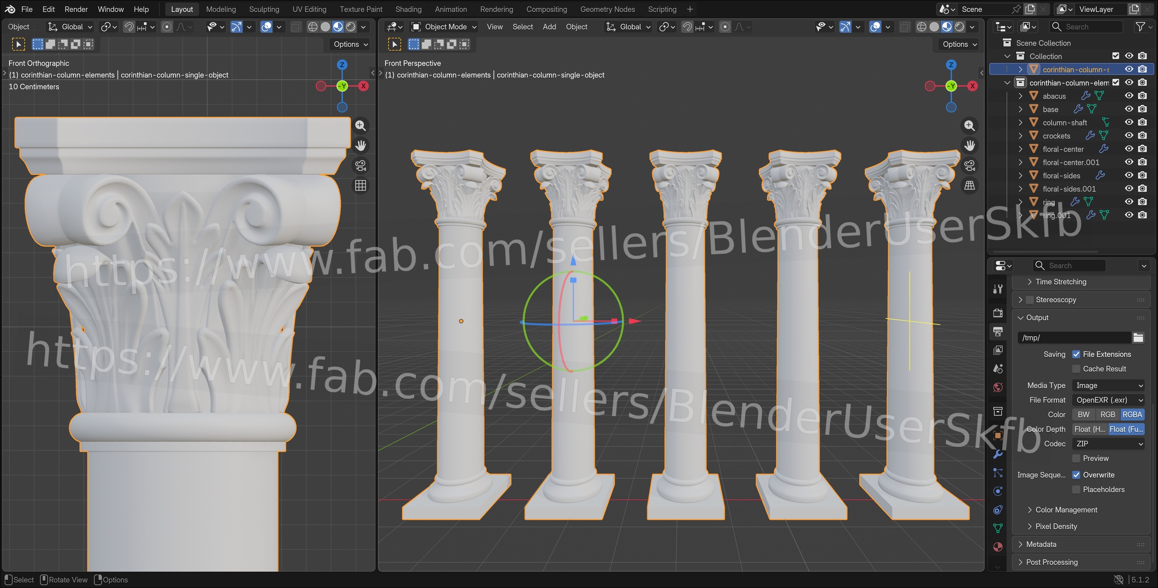
Task: Hide abacus object in viewport
Action: pos(1129,96)
